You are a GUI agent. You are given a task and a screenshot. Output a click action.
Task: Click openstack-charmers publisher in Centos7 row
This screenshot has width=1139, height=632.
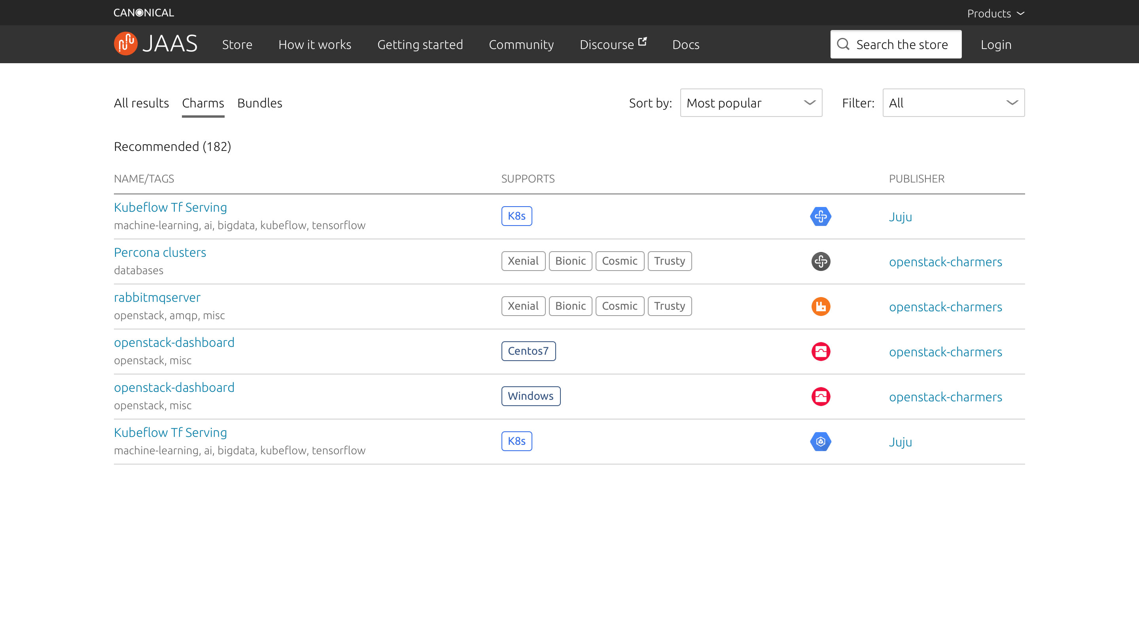(x=945, y=352)
